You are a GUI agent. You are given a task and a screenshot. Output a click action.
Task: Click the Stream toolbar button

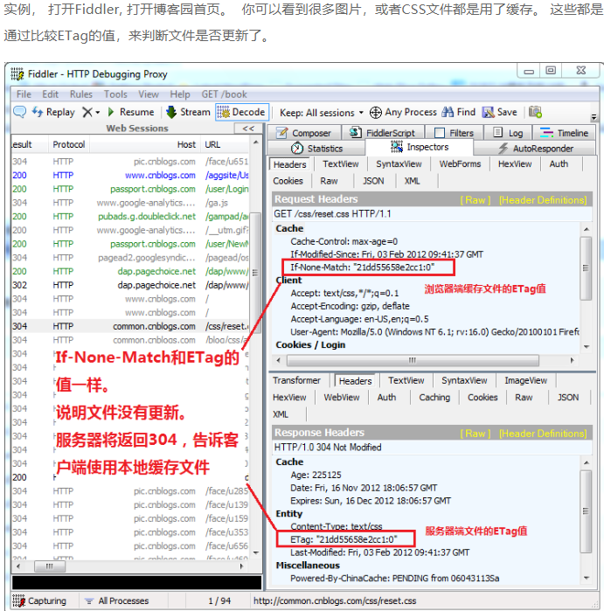tap(188, 112)
